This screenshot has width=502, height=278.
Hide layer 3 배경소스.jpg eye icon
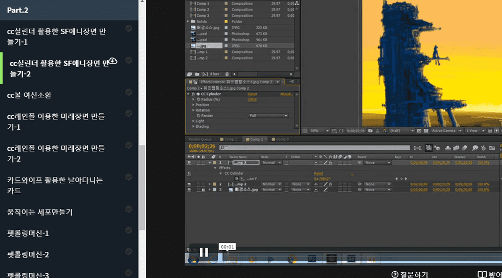coord(189,190)
